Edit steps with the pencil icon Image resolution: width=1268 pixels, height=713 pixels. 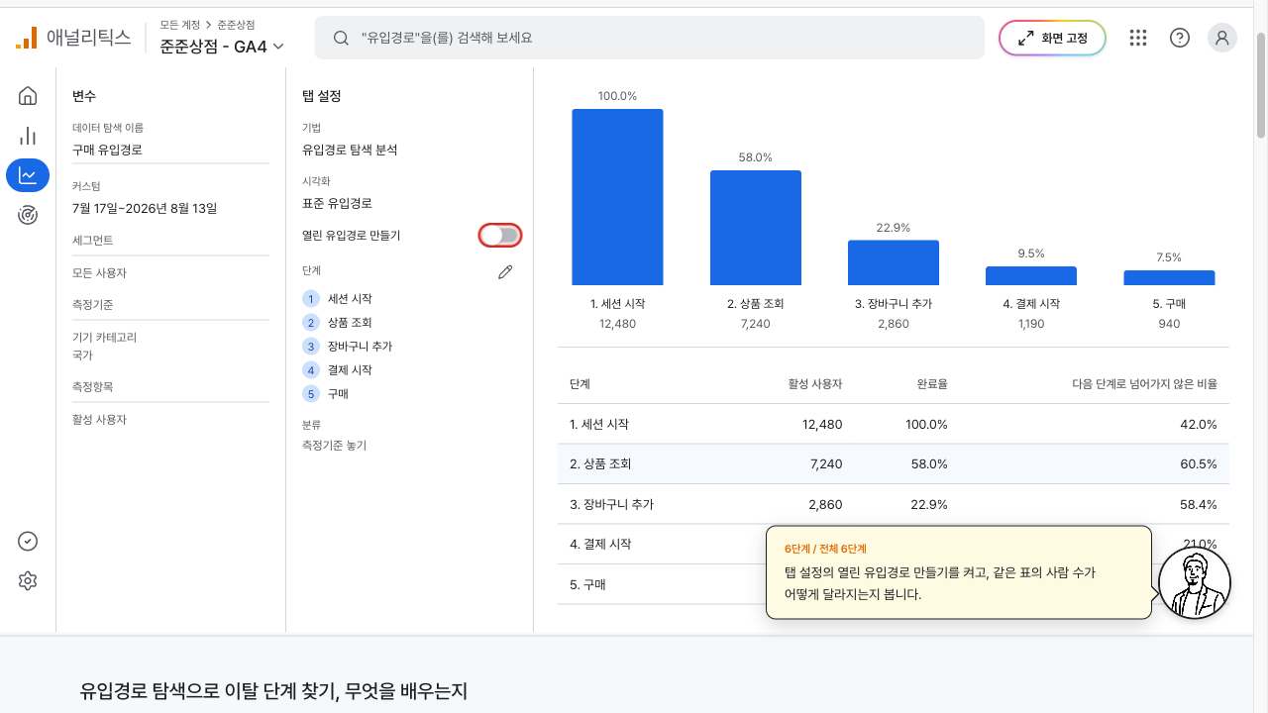pyautogui.click(x=505, y=271)
